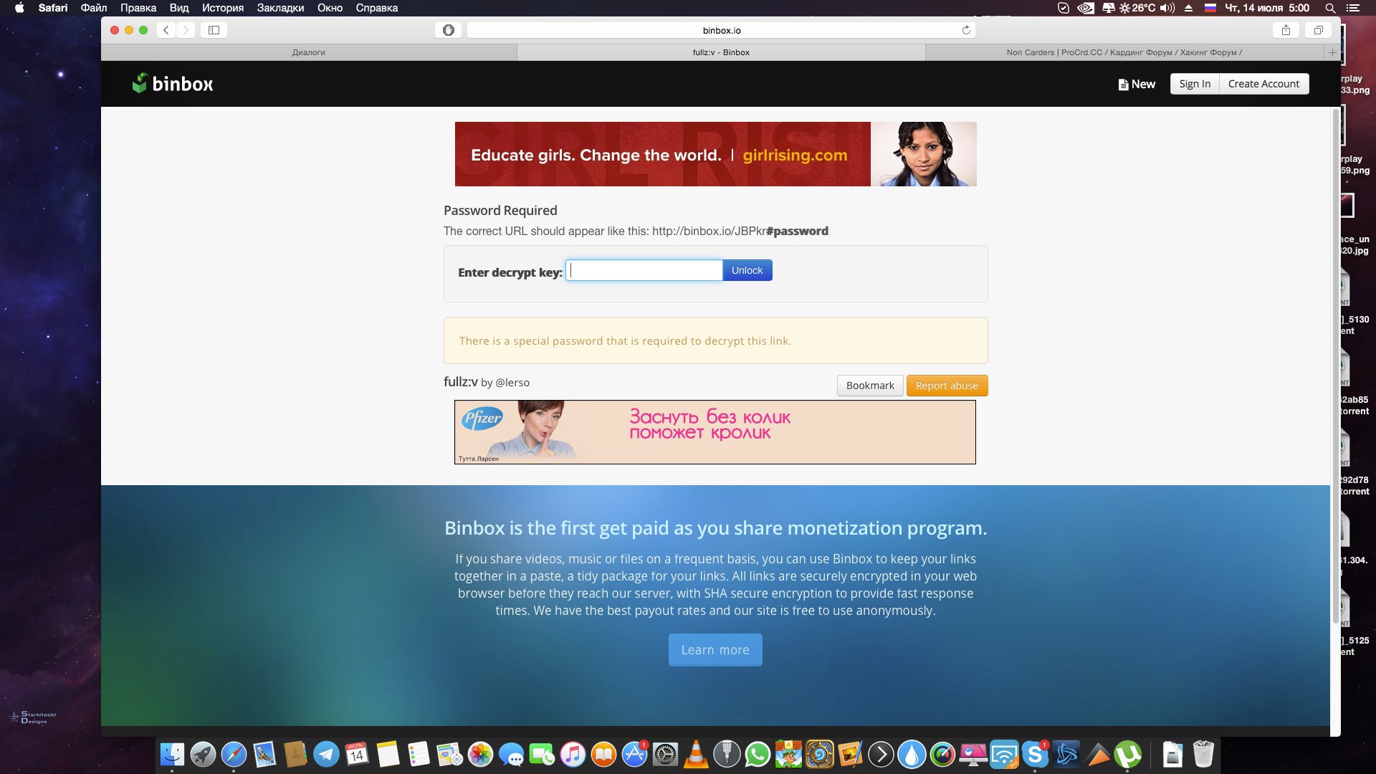Click the binbox logo
This screenshot has height=774, width=1376.
173,84
